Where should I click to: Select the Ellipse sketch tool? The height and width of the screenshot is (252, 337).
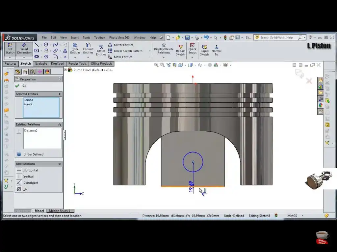[x=55, y=51]
